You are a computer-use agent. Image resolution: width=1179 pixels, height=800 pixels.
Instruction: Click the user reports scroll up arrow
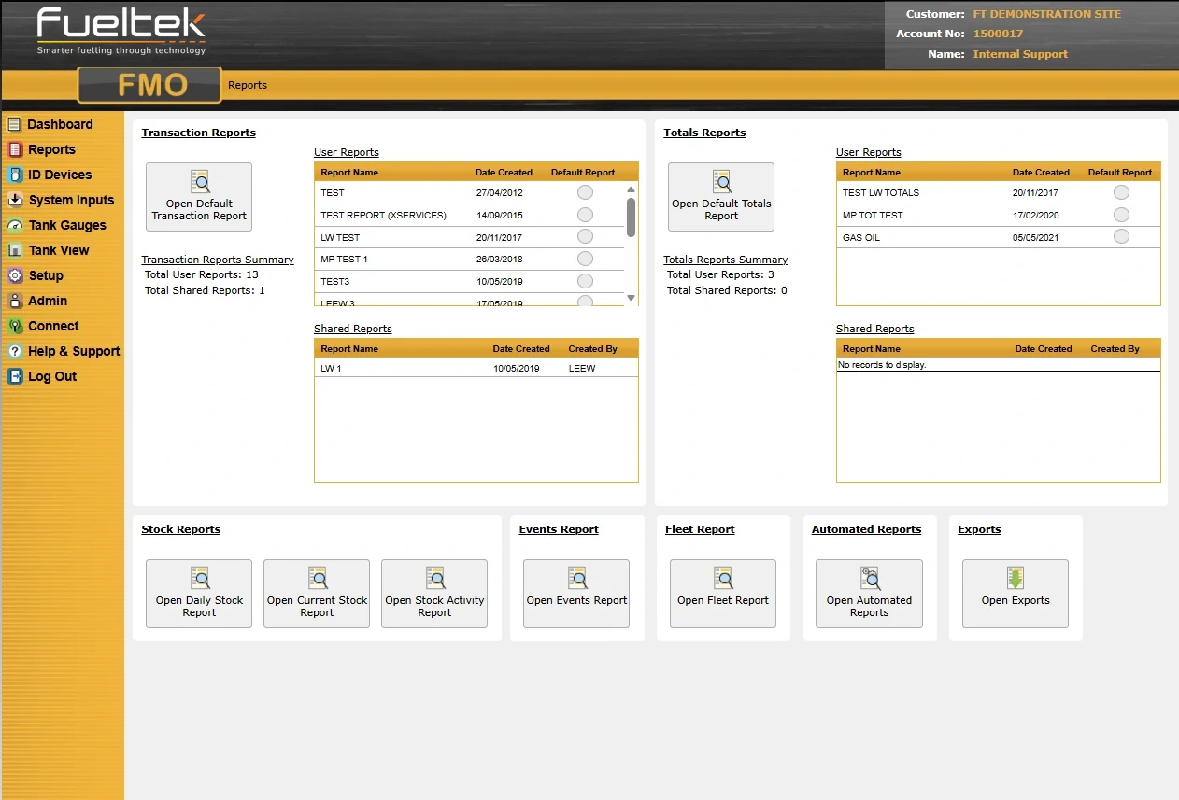point(632,189)
